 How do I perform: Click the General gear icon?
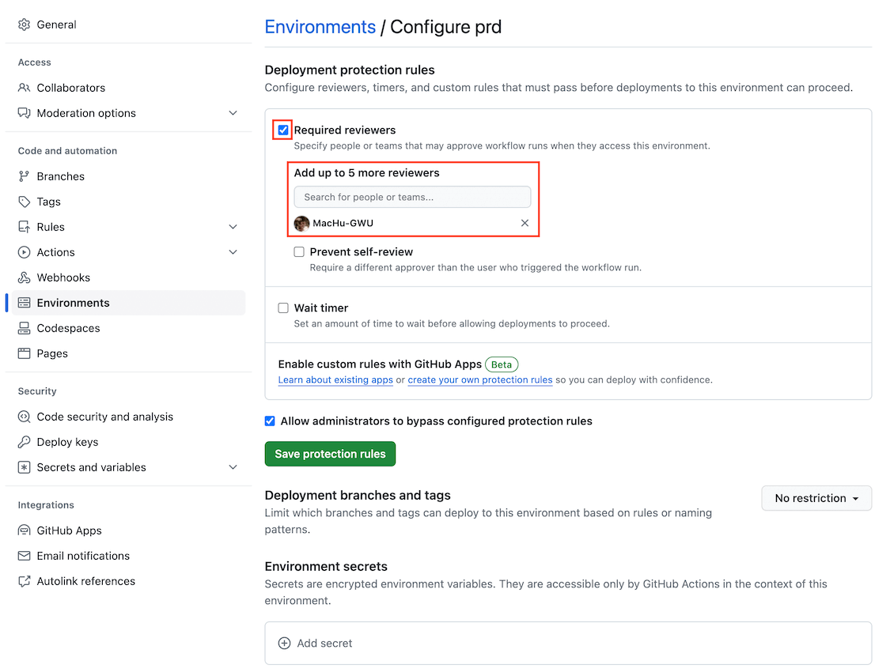(24, 25)
